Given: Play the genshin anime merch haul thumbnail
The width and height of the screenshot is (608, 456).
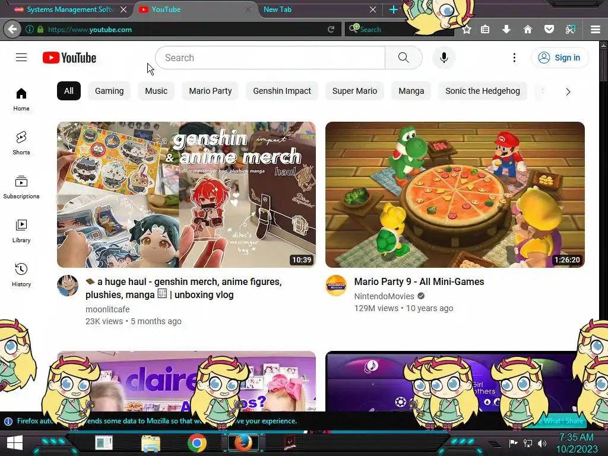Looking at the screenshot, I should coord(186,194).
